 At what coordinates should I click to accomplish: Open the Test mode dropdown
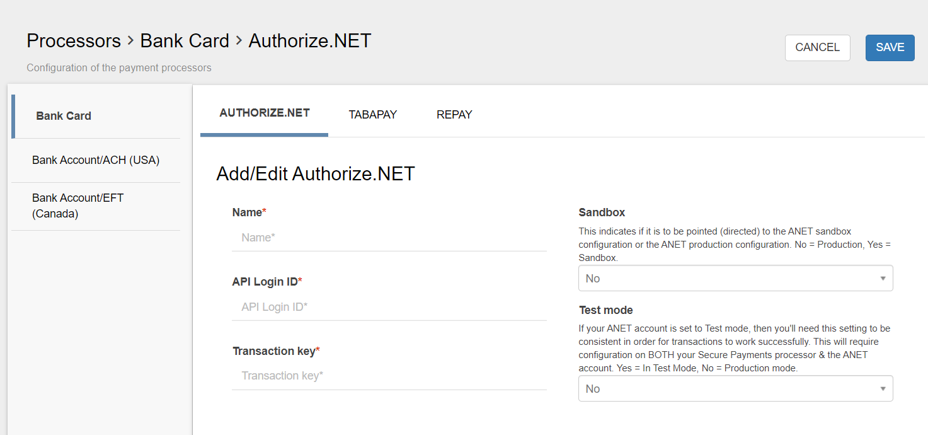[x=736, y=388]
